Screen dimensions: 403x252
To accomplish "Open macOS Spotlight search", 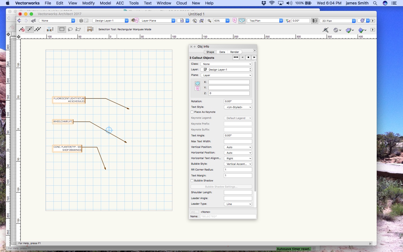I will coord(375,3).
